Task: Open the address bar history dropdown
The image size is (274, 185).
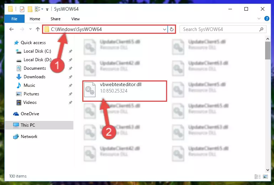Action: click(164, 29)
